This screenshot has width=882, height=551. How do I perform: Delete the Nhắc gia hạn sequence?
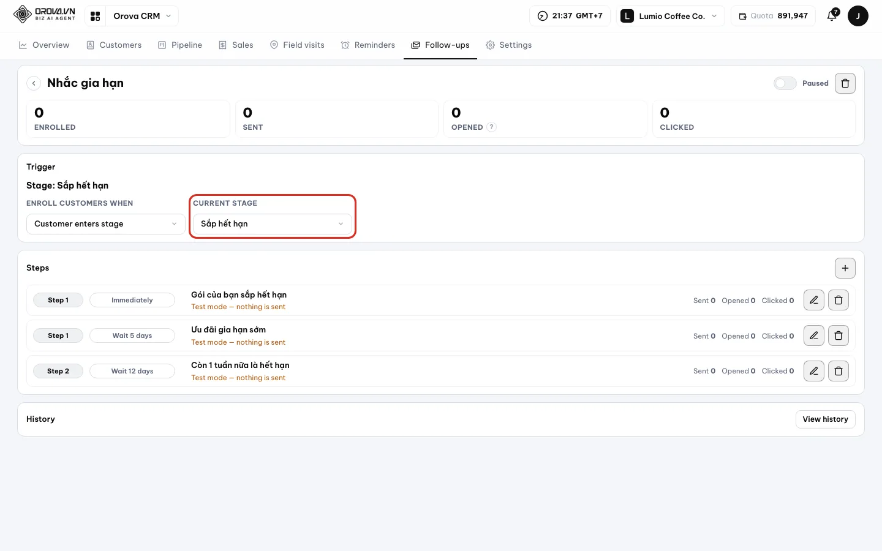coord(845,83)
